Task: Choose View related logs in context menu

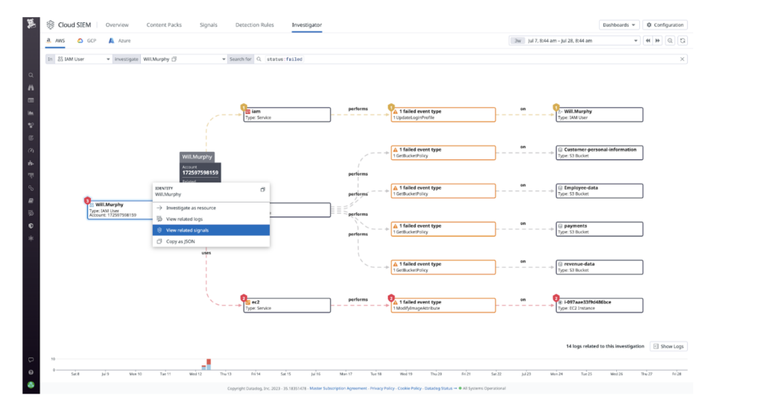Action: 211,219
